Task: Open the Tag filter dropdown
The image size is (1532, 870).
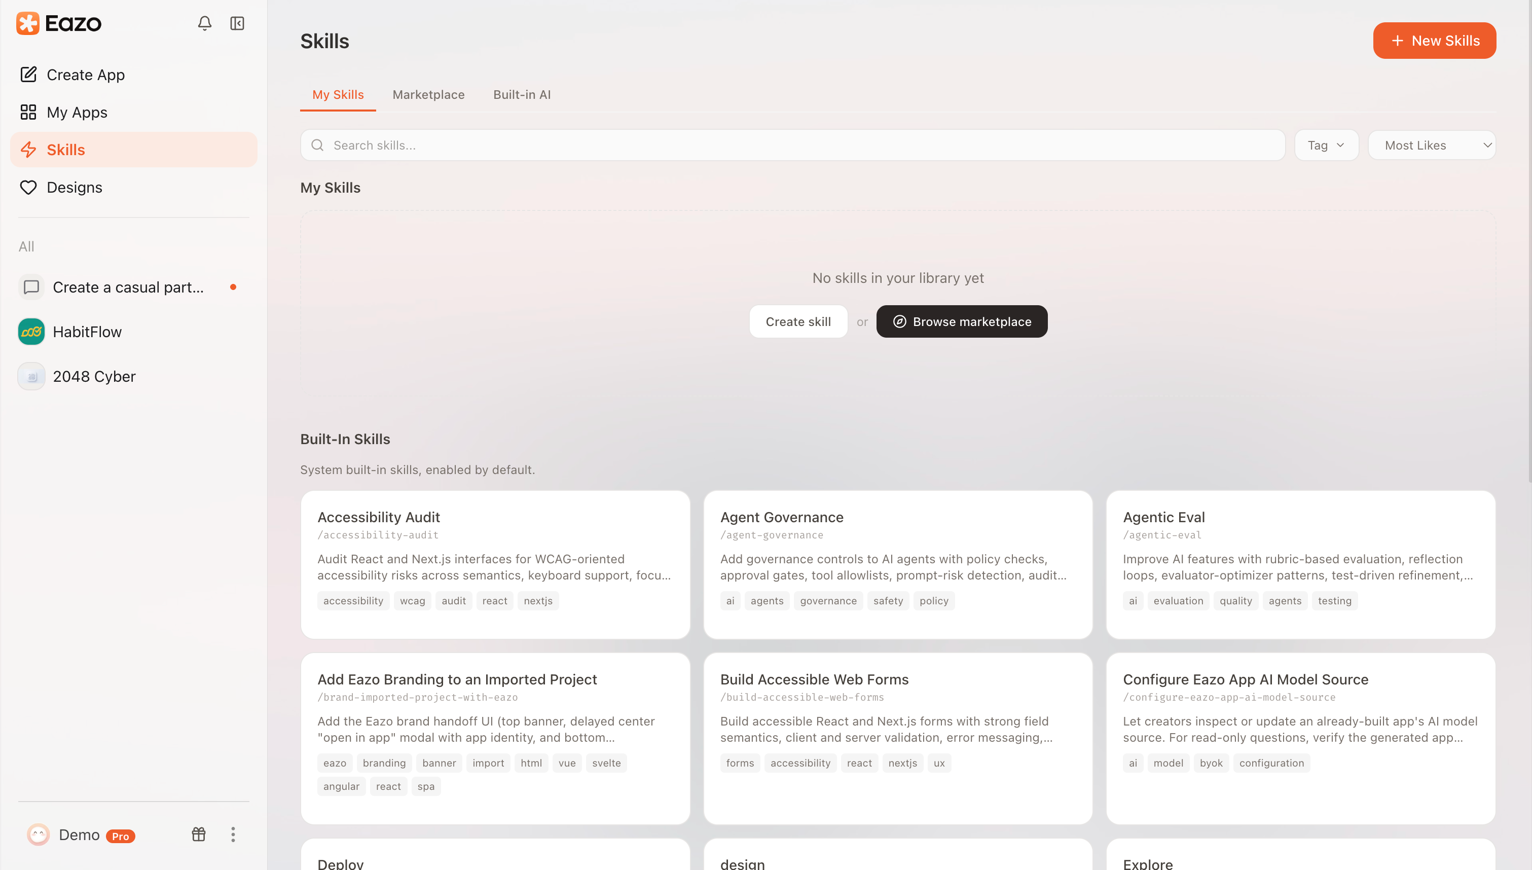Action: point(1327,145)
